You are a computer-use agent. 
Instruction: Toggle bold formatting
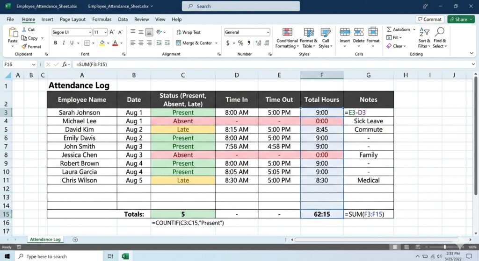point(55,43)
